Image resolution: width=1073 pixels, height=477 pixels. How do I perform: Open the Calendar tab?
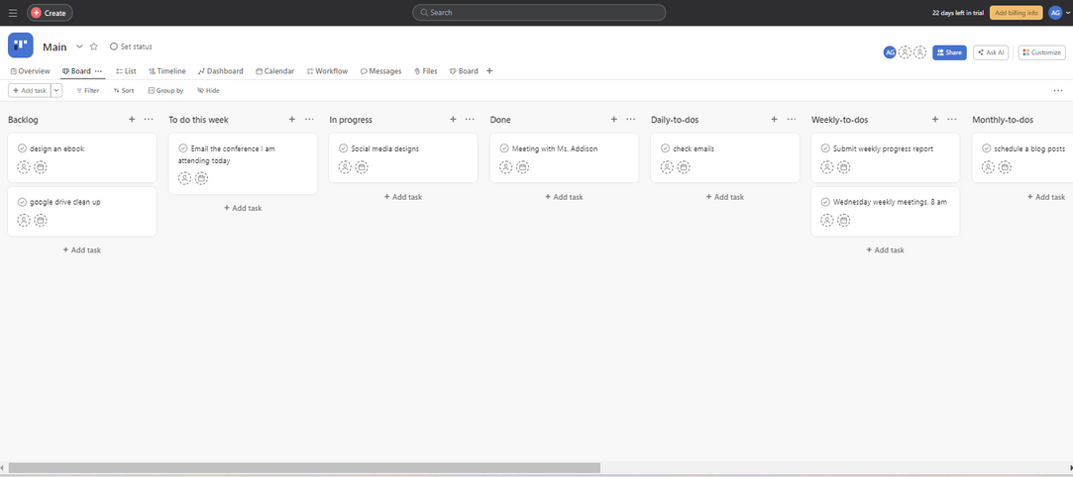[x=275, y=71]
